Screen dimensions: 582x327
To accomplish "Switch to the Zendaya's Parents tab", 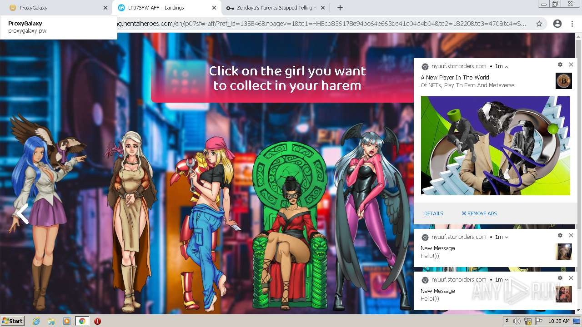I will pyautogui.click(x=275, y=8).
